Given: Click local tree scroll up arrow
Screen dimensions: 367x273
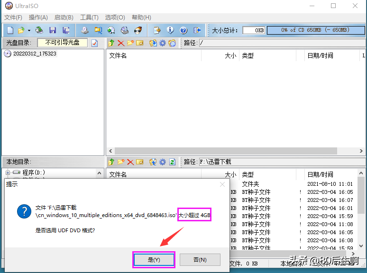Looking at the screenshot, I should click(99, 173).
